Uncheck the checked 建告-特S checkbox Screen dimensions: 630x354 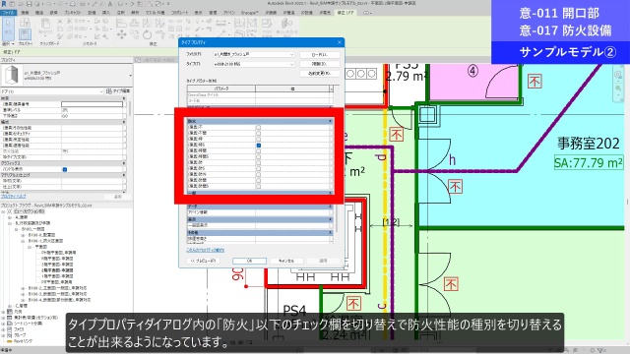coord(258,146)
